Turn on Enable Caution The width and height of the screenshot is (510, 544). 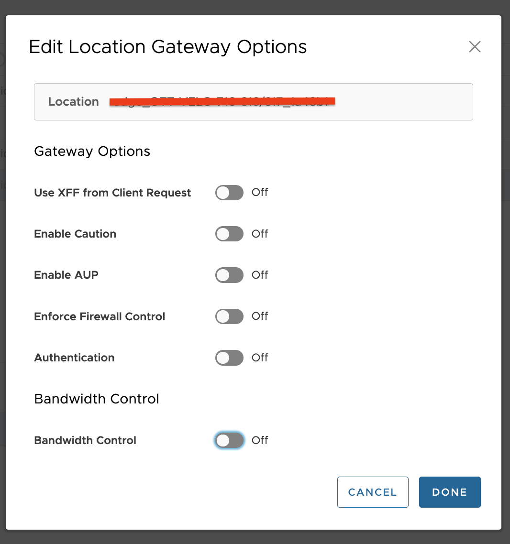click(x=229, y=234)
